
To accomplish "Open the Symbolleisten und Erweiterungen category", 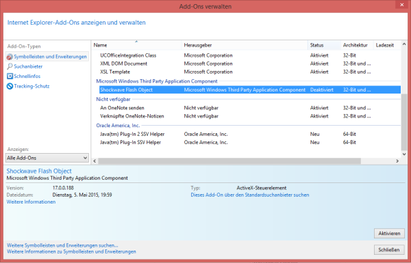I will pos(47,57).
